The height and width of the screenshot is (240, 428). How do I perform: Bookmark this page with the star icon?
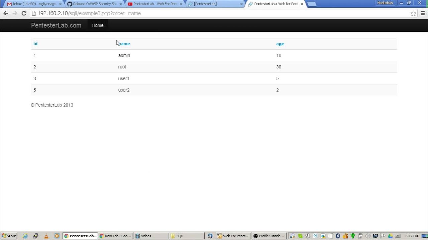[x=414, y=13]
